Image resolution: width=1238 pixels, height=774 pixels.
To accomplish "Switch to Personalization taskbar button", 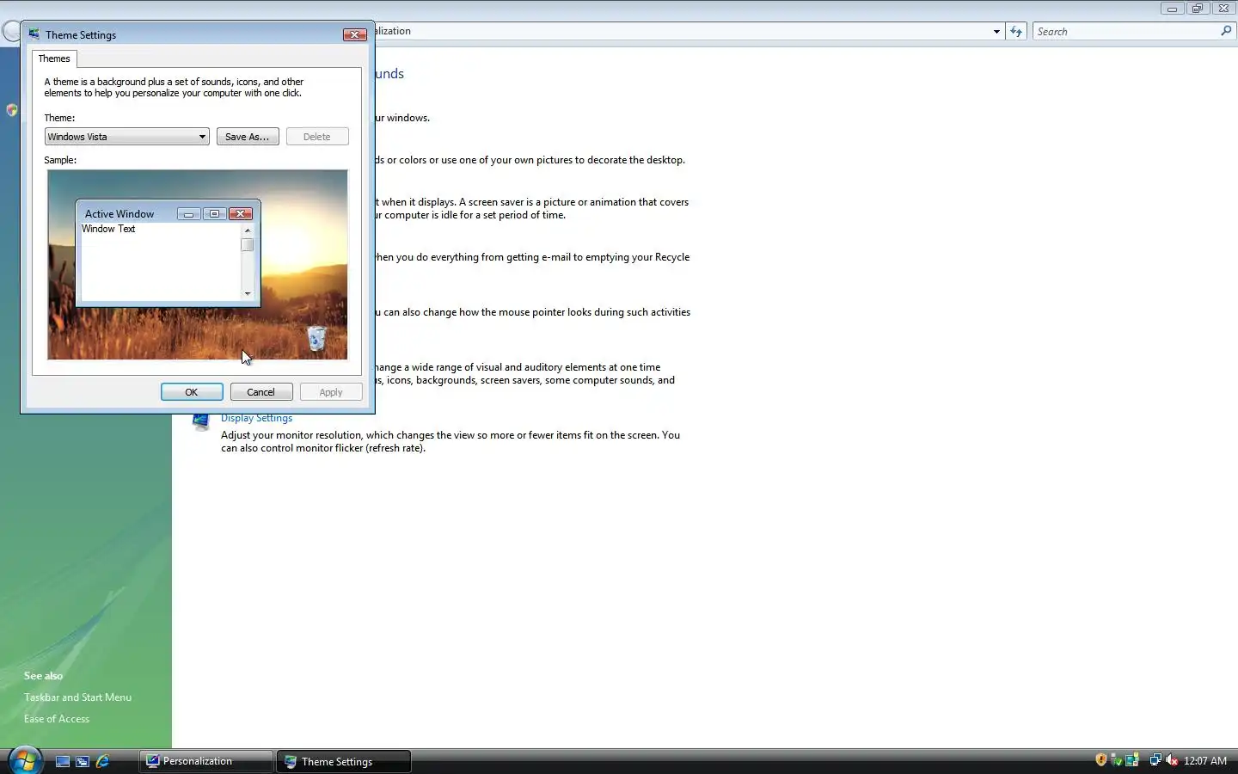I will pyautogui.click(x=206, y=761).
